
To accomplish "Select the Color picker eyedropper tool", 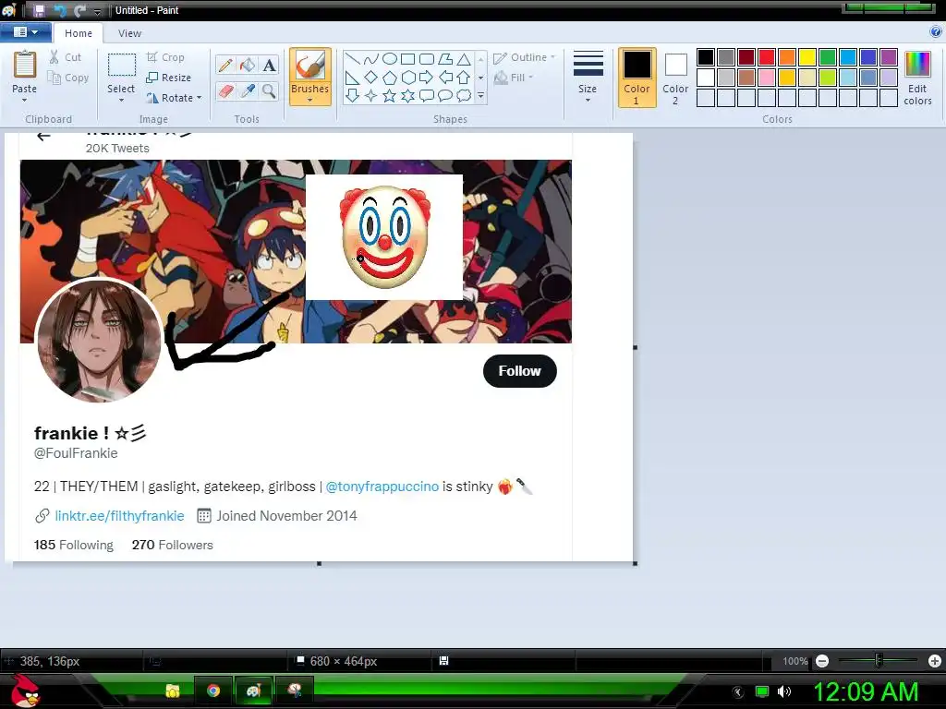I will (248, 91).
